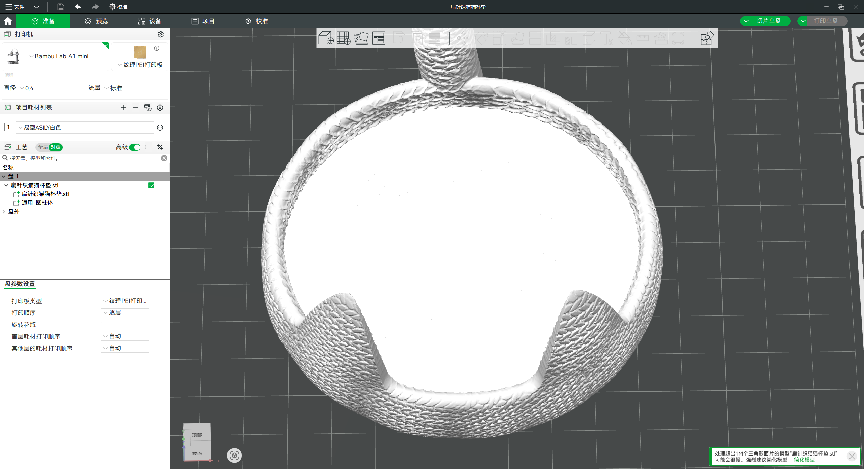Select the Move tool arrows
This screenshot has width=864, height=469.
(x=464, y=38)
